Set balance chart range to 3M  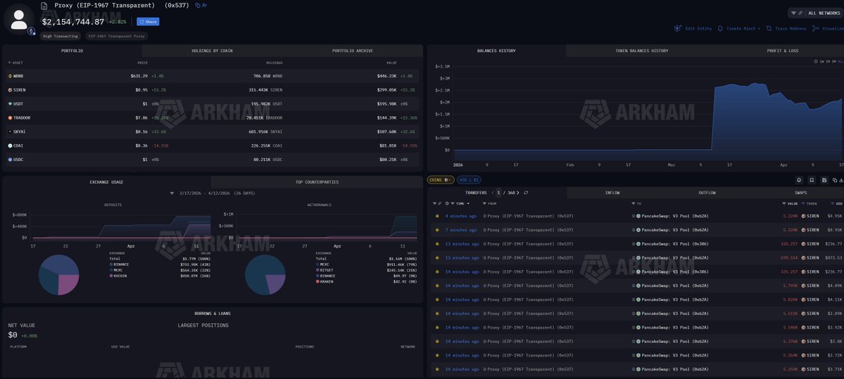pos(833,62)
